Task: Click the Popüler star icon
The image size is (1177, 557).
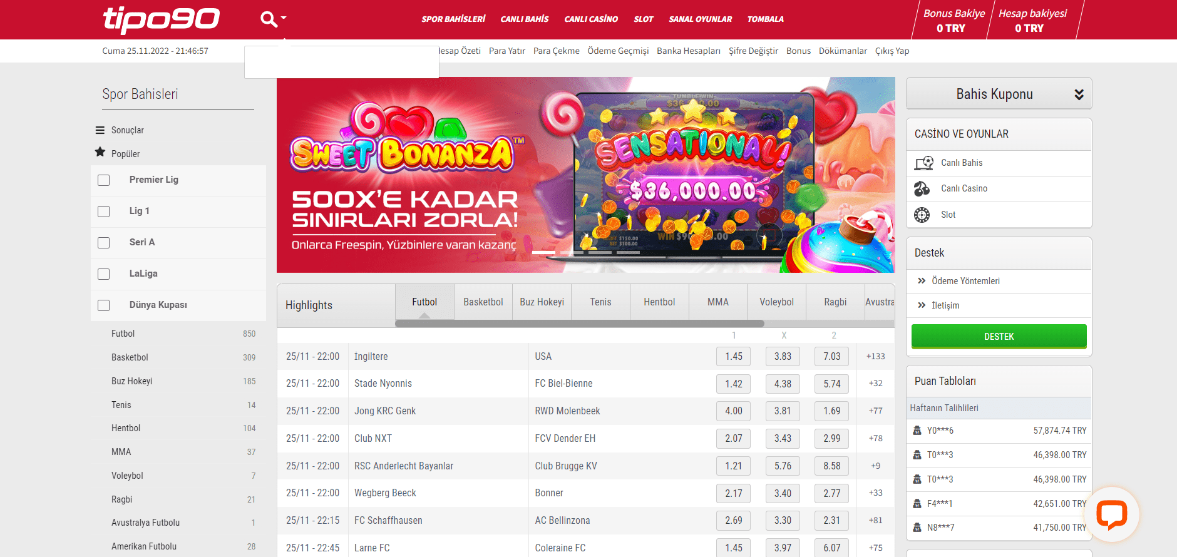Action: tap(100, 152)
